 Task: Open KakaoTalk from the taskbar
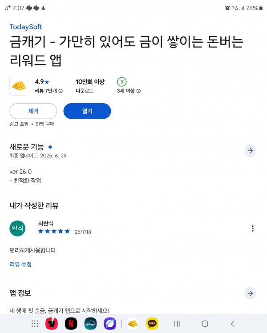coord(152,324)
